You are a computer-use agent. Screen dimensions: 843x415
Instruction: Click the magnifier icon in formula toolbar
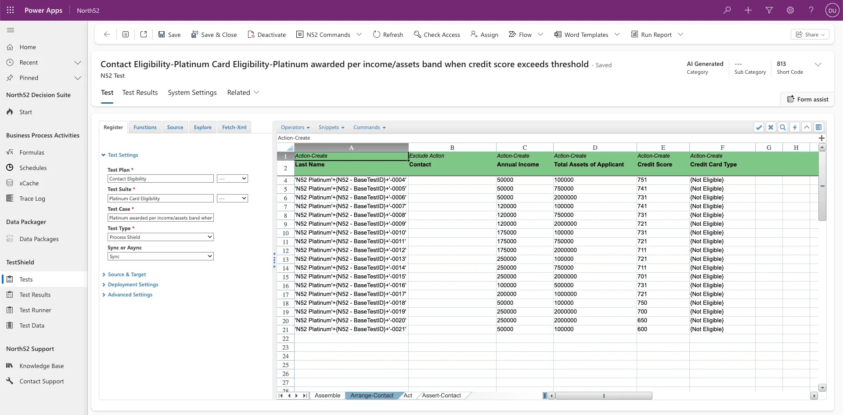782,127
